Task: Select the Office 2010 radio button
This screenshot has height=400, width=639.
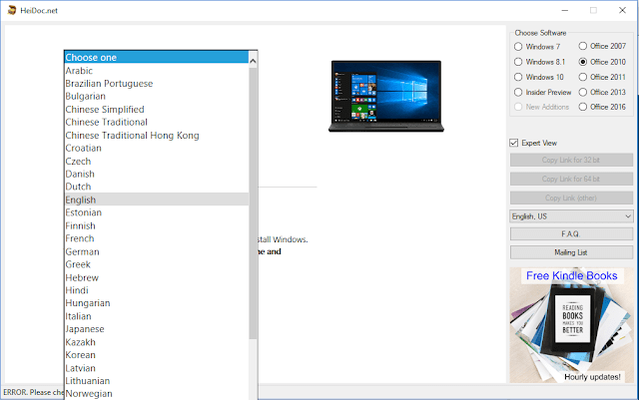Action: (583, 62)
